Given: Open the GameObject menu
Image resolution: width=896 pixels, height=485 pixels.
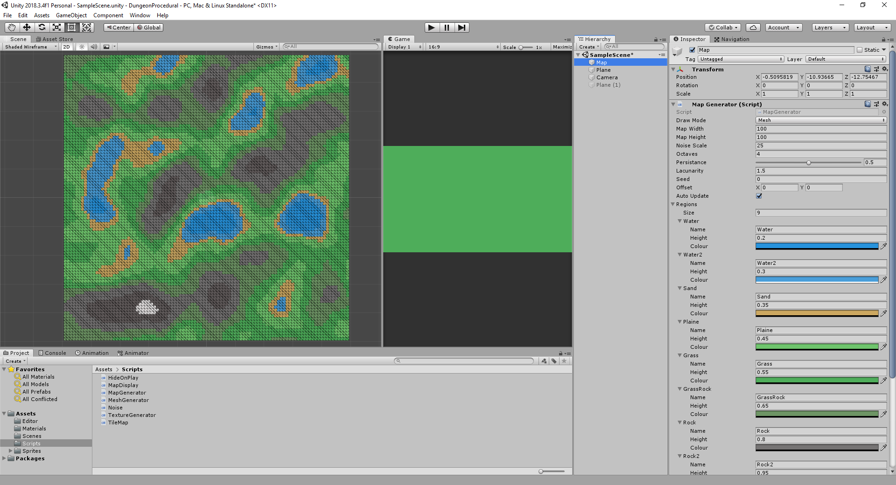Looking at the screenshot, I should (71, 15).
